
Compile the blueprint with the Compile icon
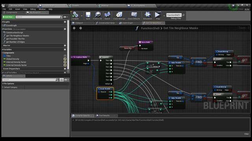[75, 16]
